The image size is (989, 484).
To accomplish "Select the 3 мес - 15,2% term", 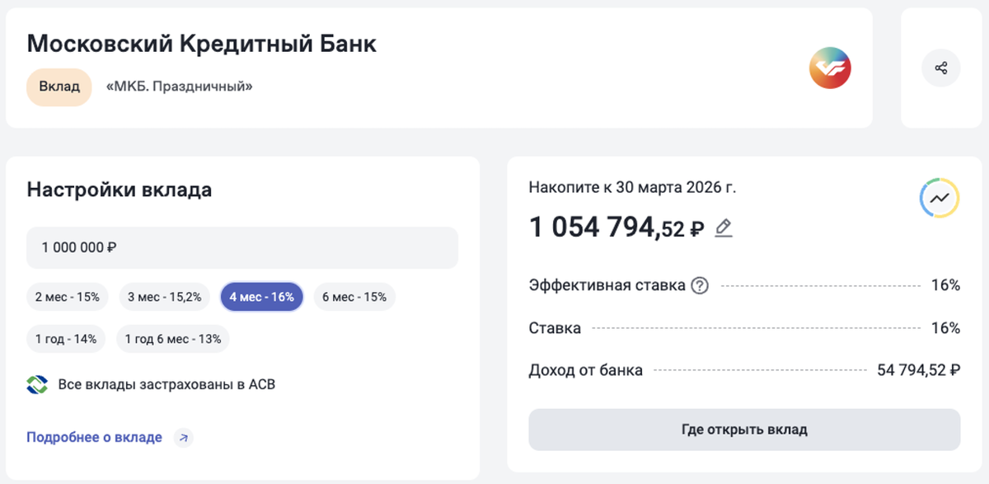I will click(x=164, y=297).
